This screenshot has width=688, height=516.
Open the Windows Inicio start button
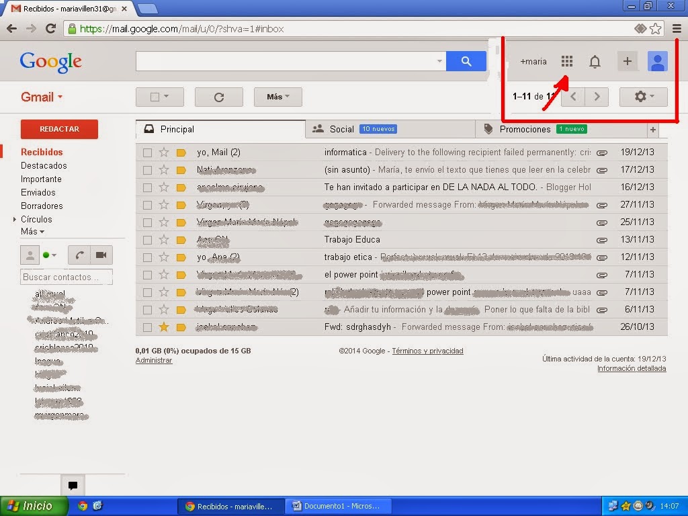tap(34, 506)
